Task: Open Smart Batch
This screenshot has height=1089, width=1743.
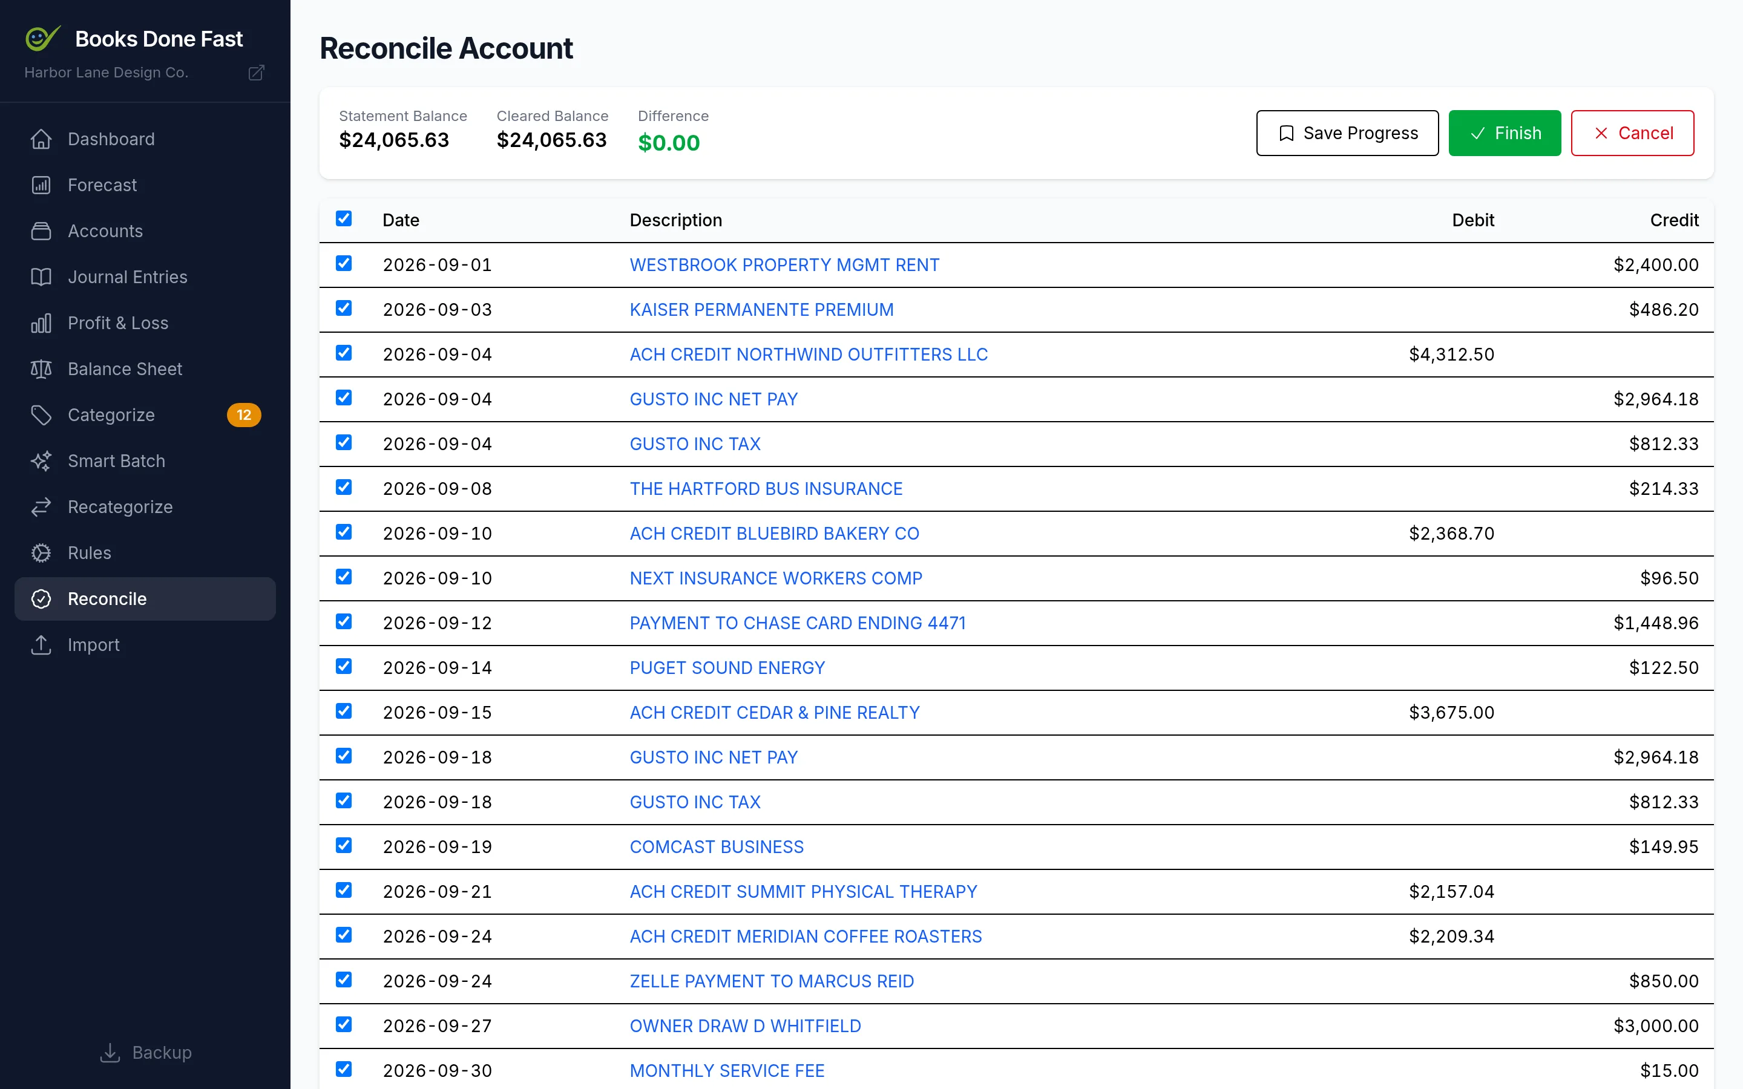Action: (145, 461)
